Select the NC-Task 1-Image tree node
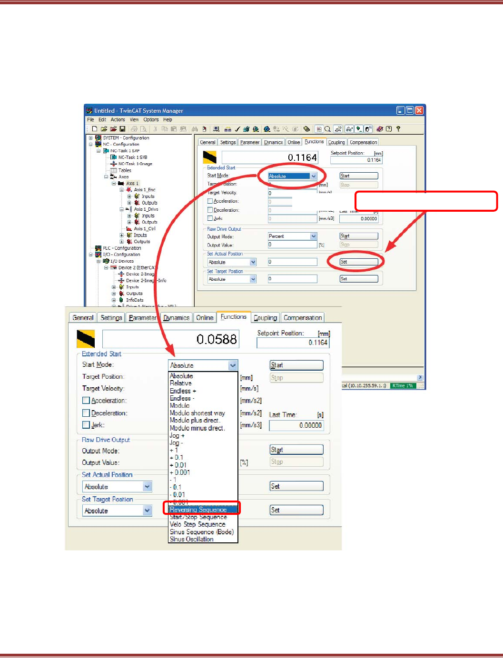 [x=135, y=164]
